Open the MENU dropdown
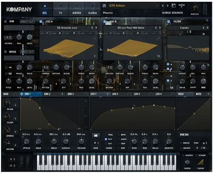 pyautogui.click(x=182, y=6)
